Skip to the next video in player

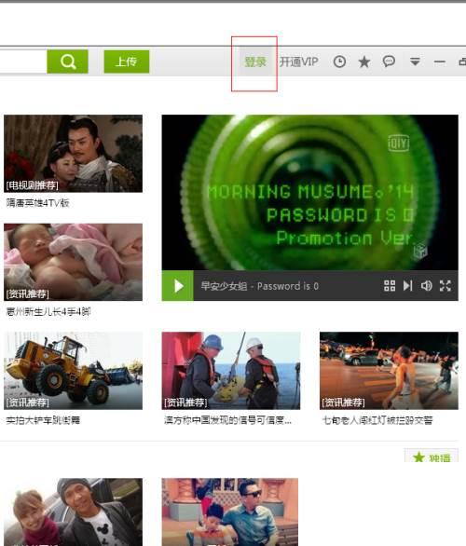click(x=408, y=286)
